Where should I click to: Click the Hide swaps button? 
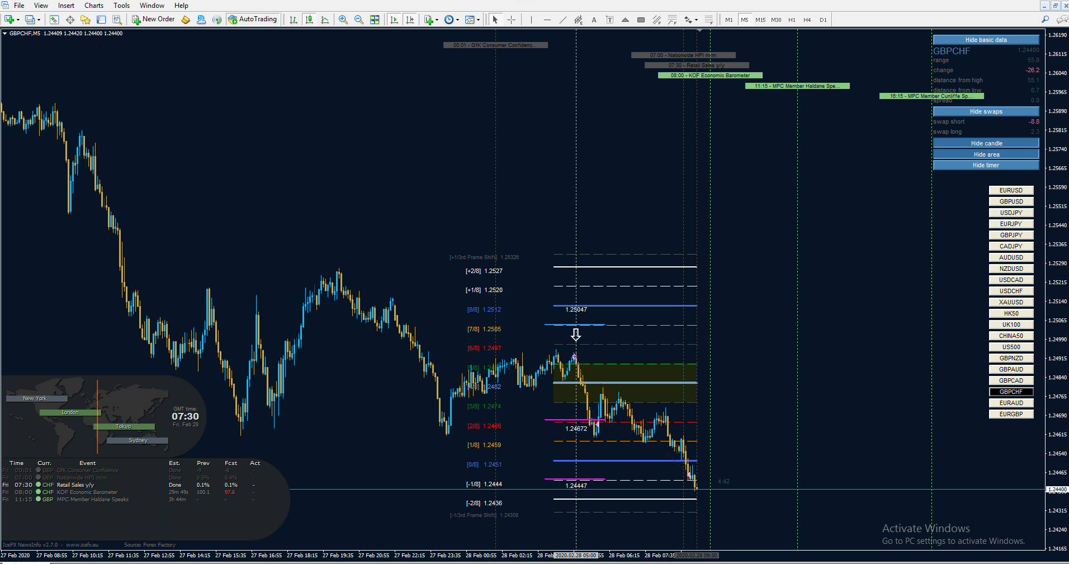[x=986, y=111]
